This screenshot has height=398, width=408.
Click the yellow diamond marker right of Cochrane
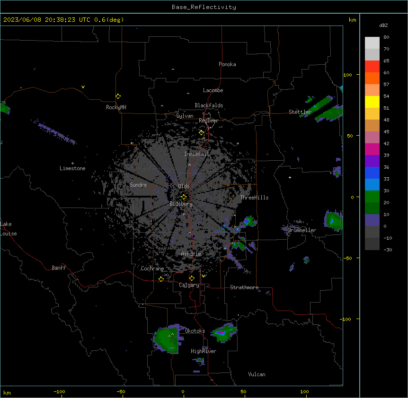pyautogui.click(x=161, y=279)
